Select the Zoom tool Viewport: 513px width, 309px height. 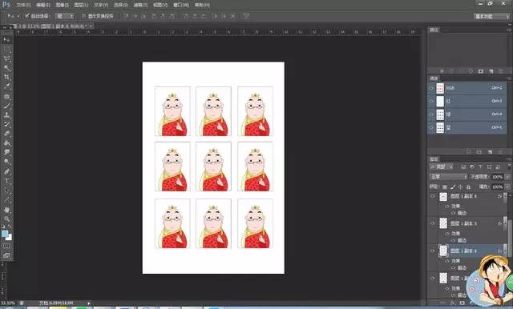point(6,219)
